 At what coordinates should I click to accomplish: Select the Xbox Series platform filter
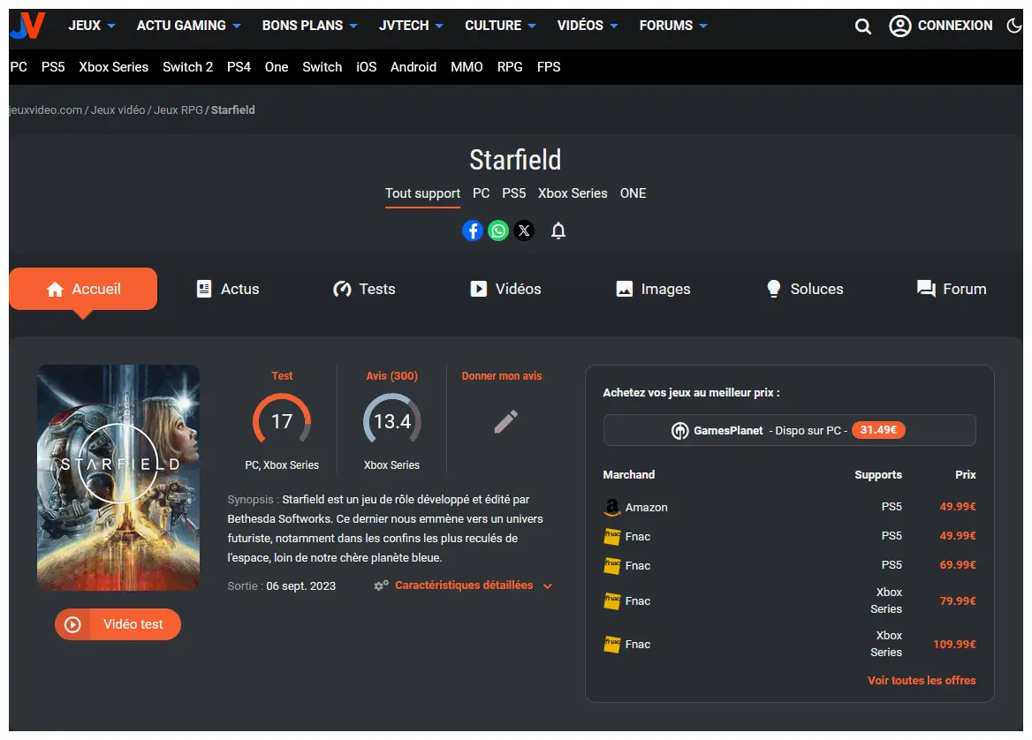click(573, 193)
